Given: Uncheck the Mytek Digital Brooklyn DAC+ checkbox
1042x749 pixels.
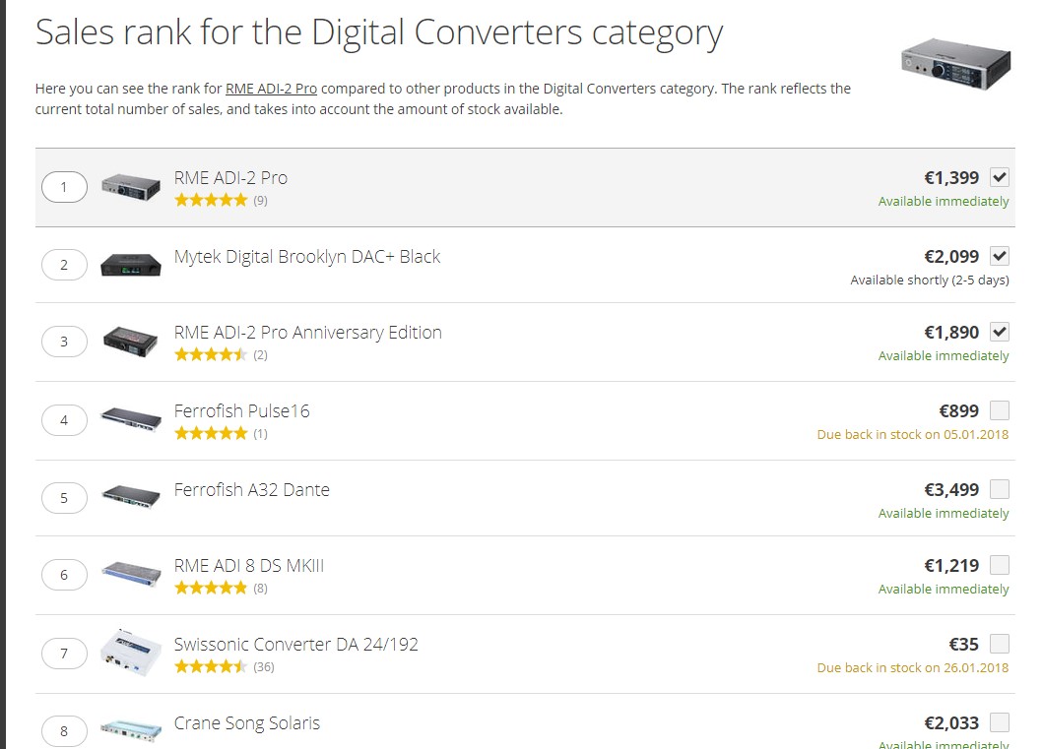Looking at the screenshot, I should (x=1000, y=256).
